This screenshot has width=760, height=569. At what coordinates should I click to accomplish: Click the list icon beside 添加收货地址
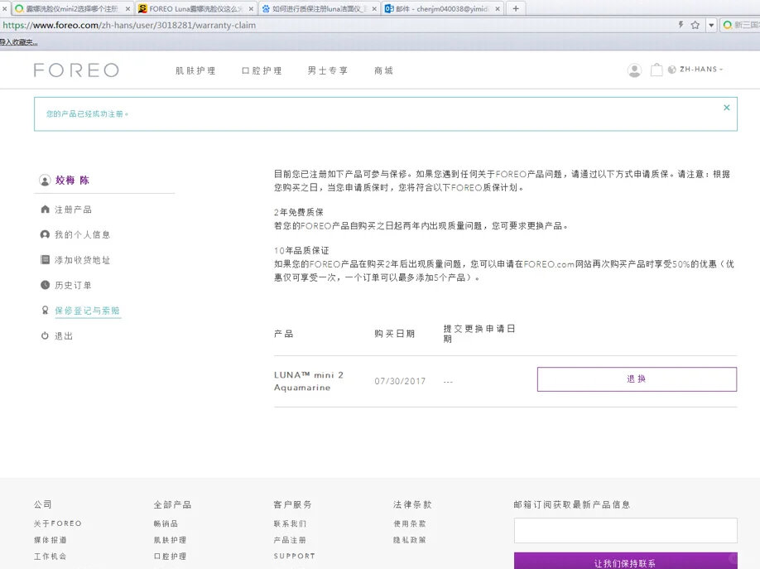[x=45, y=260]
